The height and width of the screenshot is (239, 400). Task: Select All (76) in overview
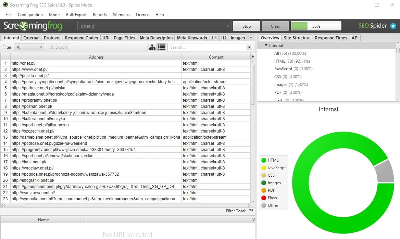tap(290, 53)
